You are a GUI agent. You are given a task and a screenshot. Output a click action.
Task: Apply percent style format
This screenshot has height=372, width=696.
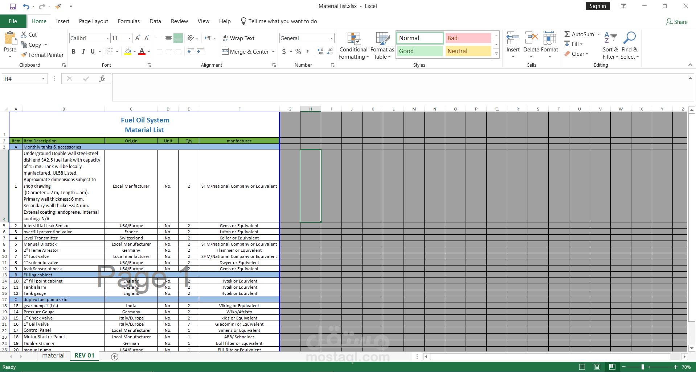[x=298, y=51]
